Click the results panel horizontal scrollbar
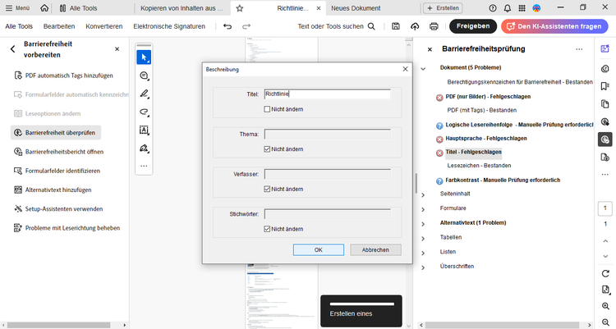This screenshot has height=329, width=616. [503, 326]
